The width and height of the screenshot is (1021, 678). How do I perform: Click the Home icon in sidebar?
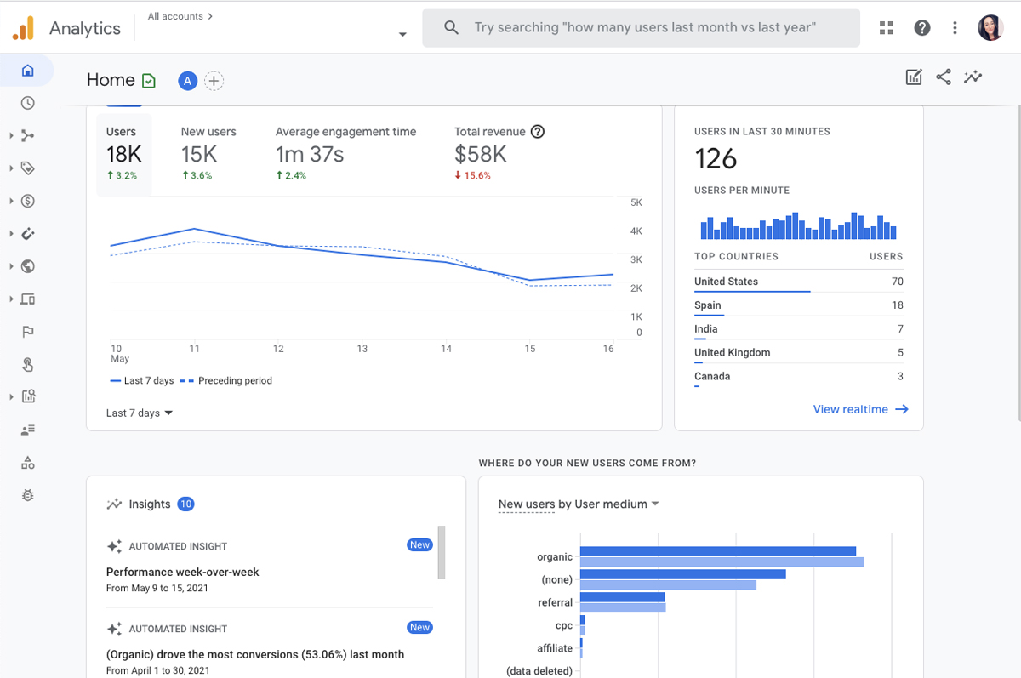click(27, 71)
